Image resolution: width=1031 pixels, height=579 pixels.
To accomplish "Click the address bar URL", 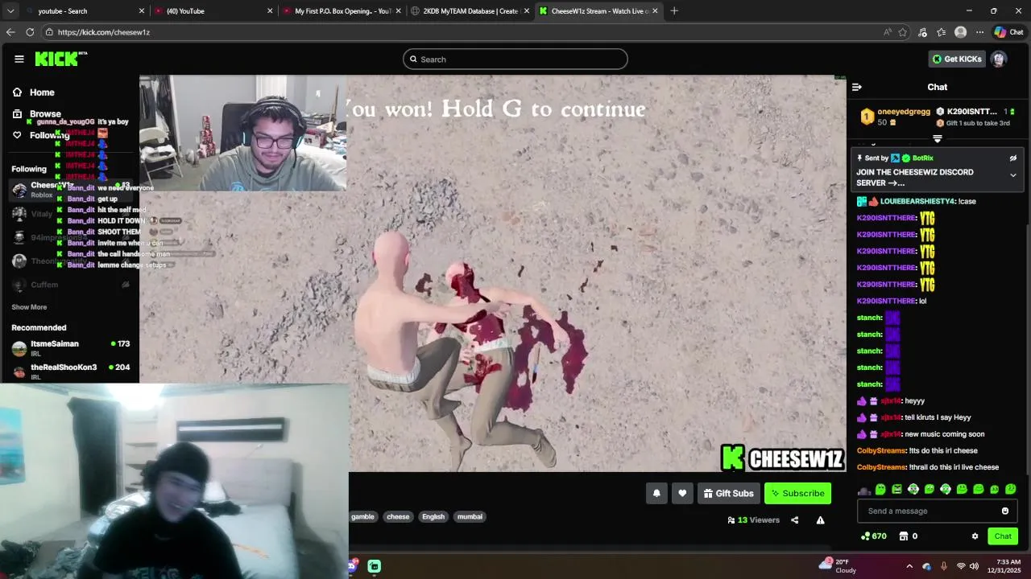I will (x=103, y=32).
